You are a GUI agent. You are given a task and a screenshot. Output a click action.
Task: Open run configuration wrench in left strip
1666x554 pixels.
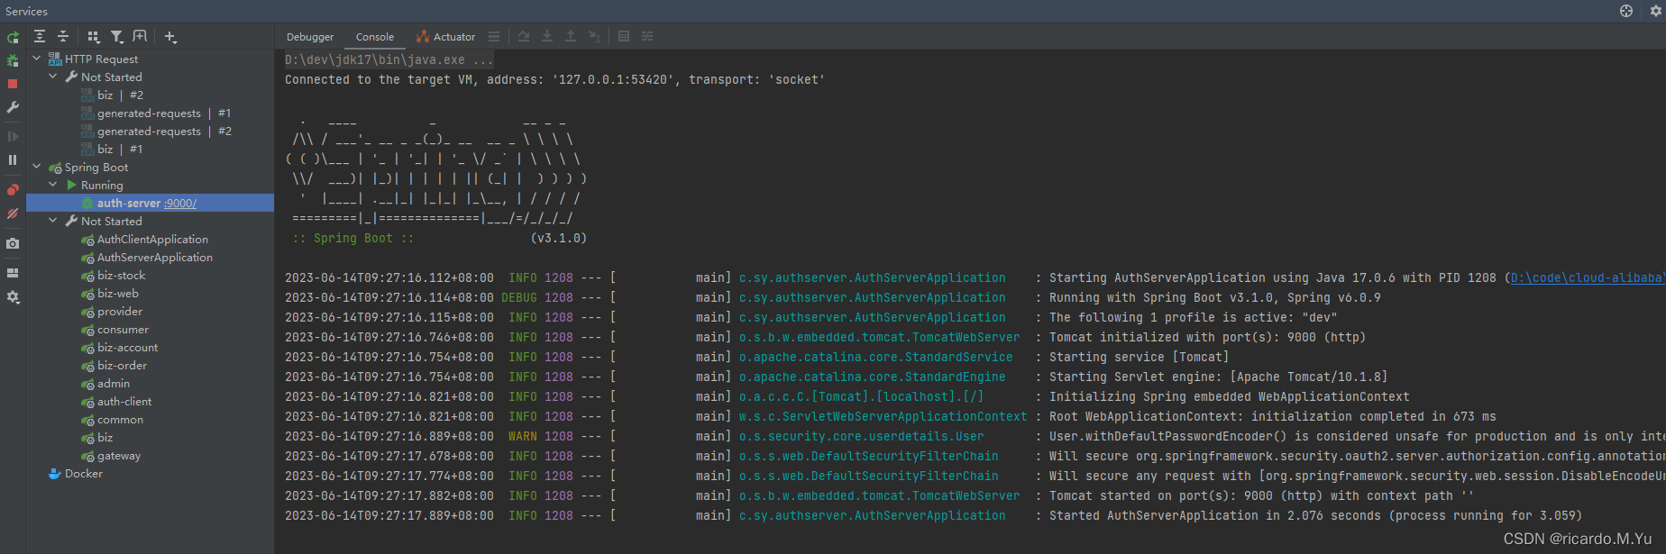(13, 107)
